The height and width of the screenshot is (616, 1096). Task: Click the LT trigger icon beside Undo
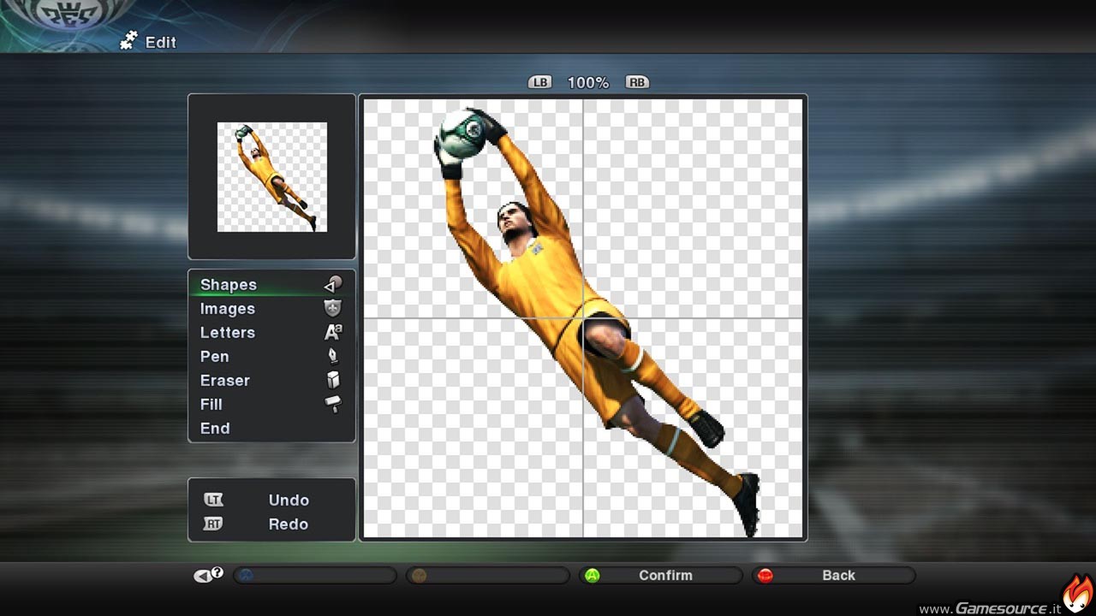(213, 500)
